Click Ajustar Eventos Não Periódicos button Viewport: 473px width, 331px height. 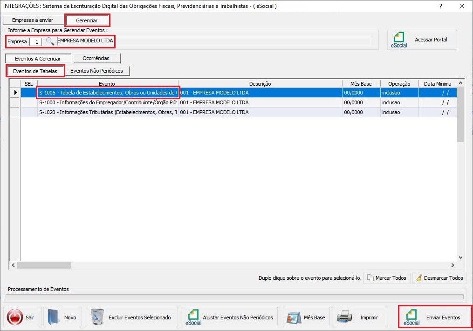[229, 317]
